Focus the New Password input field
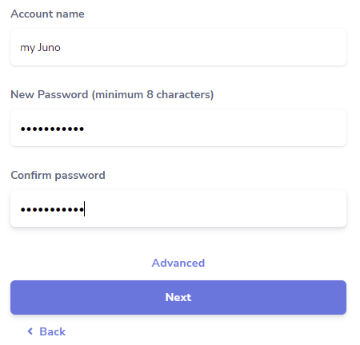The width and height of the screenshot is (360, 345). point(178,128)
